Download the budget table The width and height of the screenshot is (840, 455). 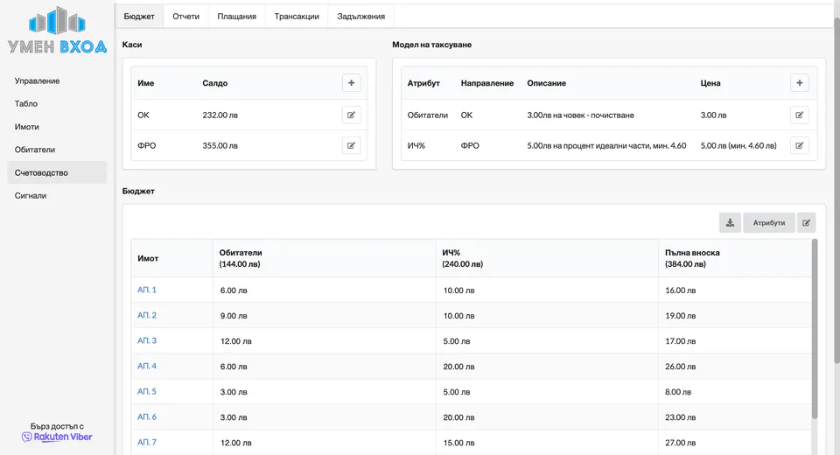(x=730, y=222)
